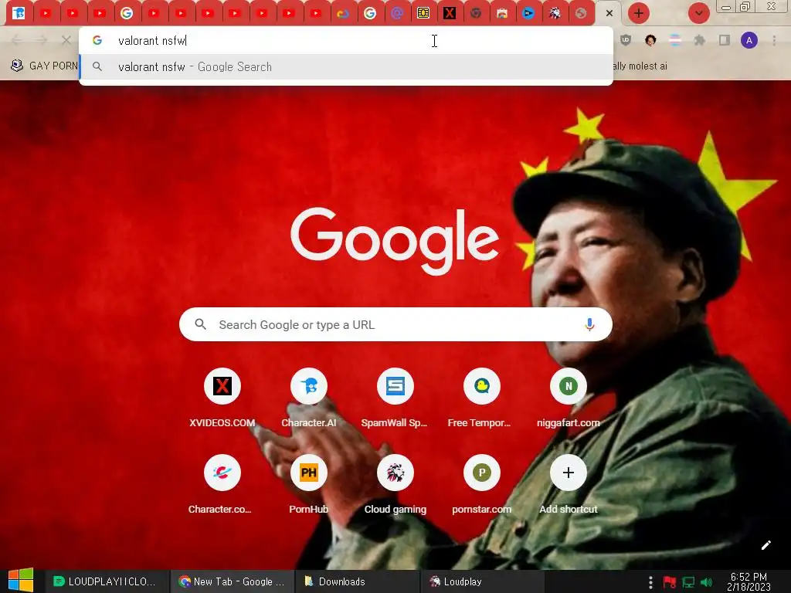Switch to the LOUDPLAY taskbar window
The width and height of the screenshot is (791, 593).
105,581
